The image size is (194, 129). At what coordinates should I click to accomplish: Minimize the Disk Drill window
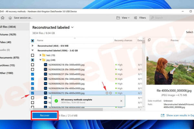[183, 11]
